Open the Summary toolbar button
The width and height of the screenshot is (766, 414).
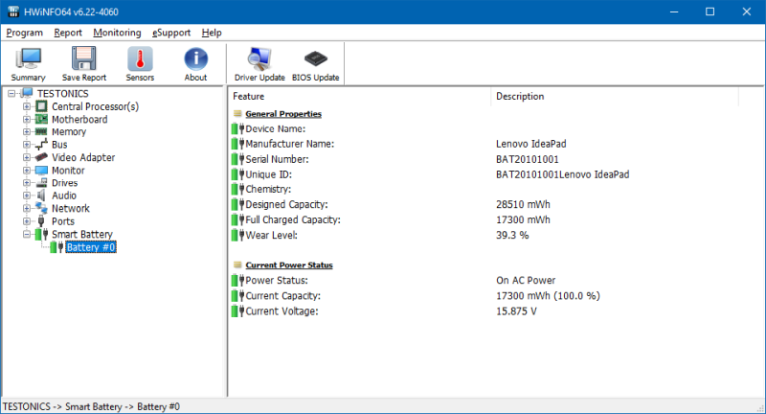(x=28, y=64)
